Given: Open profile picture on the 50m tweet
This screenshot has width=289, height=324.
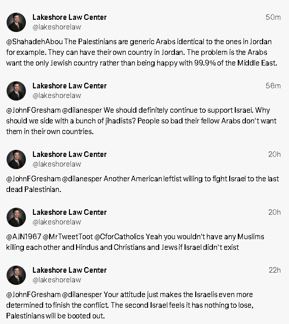Looking at the screenshot, I should [16, 22].
